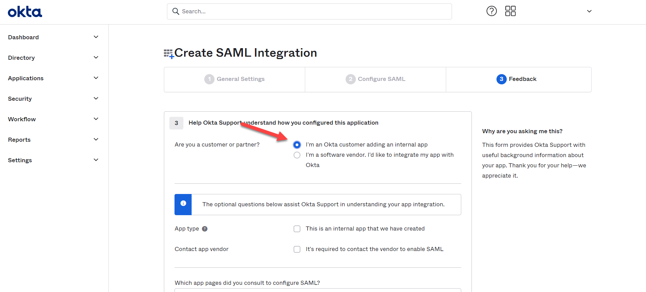This screenshot has height=292, width=646.
Task: Expand the Directory sidebar section
Action: coord(96,57)
